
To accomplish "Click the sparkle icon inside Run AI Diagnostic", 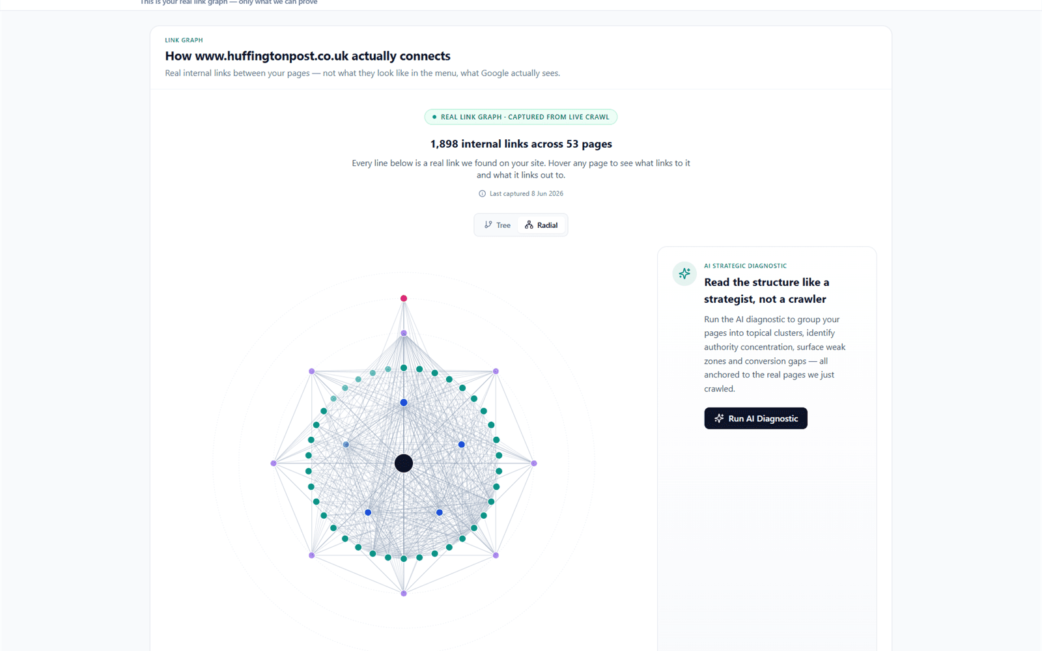I will click(x=719, y=419).
